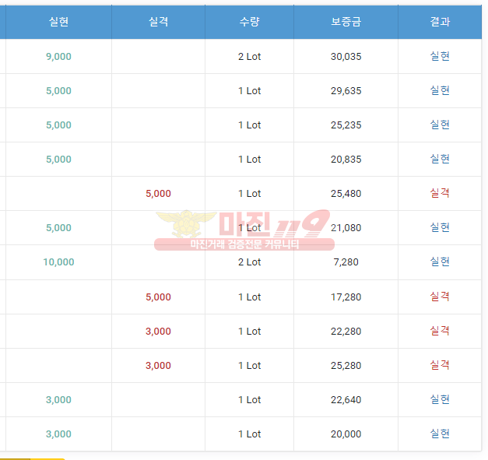The image size is (488, 460).
Task: Select the 10,000 realized value
Action: [58, 262]
